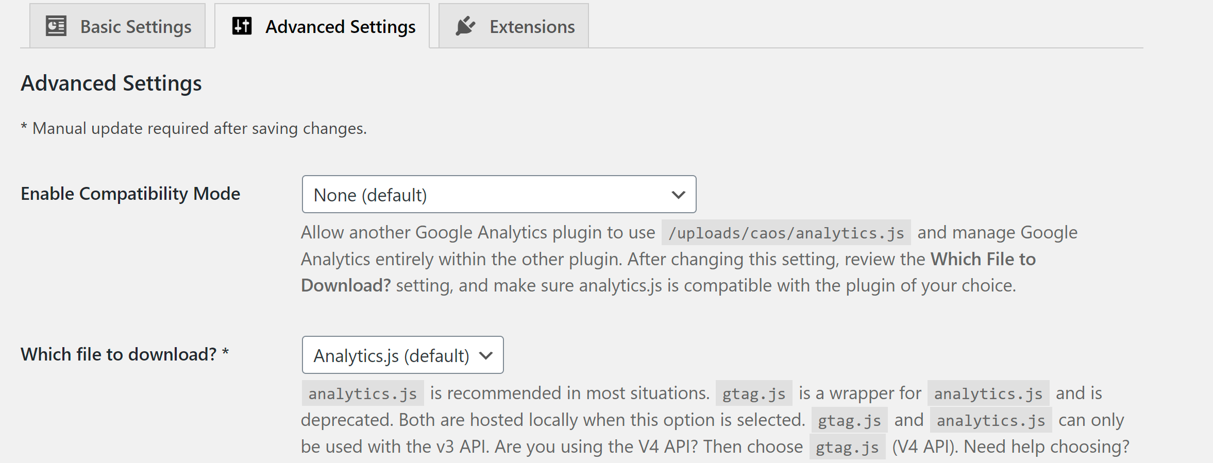Click the Advanced Settings page heading

(111, 83)
